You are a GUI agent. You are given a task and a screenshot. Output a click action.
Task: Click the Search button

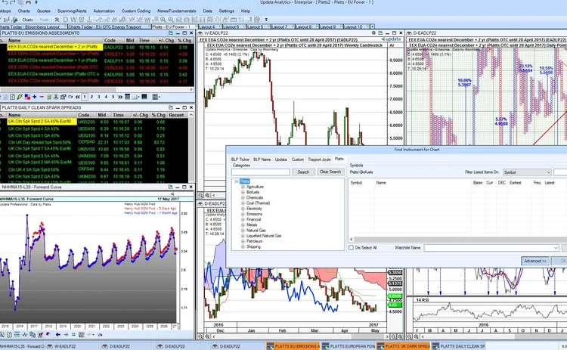pos(303,172)
